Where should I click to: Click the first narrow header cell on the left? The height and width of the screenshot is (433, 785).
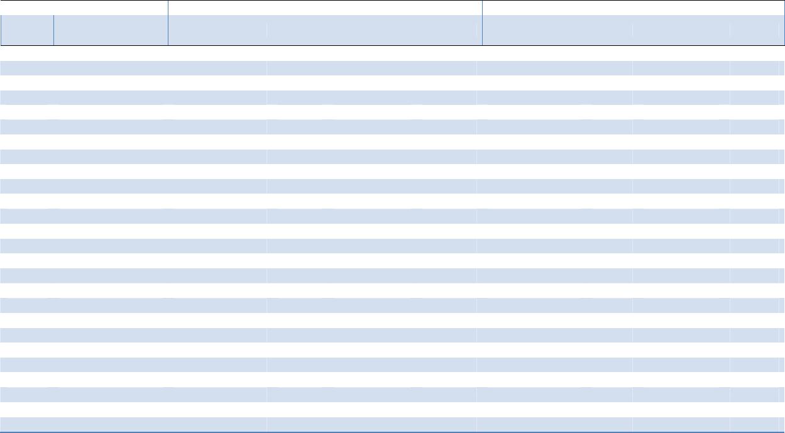pyautogui.click(x=27, y=30)
